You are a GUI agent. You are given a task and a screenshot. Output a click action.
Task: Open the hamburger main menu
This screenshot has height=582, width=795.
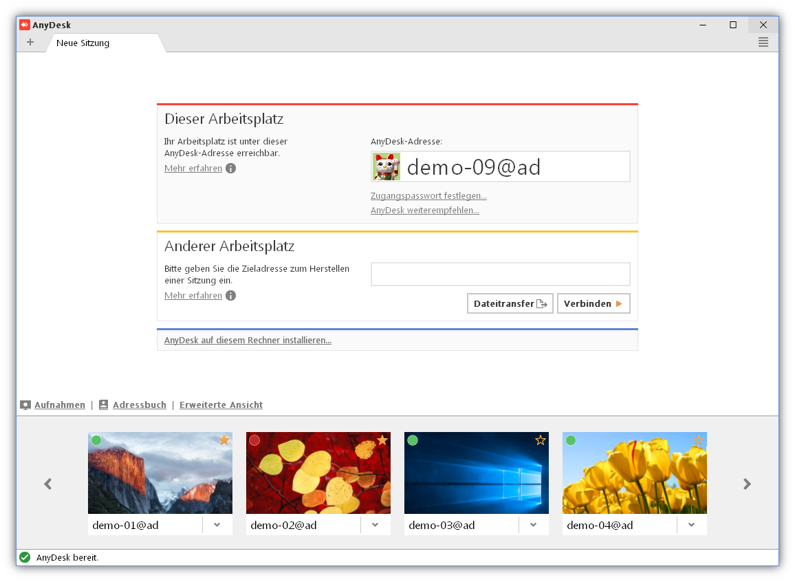763,43
